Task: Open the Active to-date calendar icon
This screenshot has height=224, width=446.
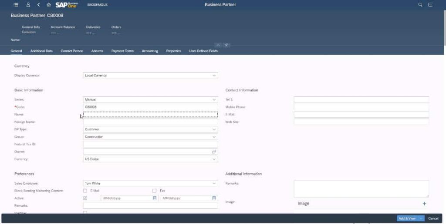Action: (x=214, y=198)
